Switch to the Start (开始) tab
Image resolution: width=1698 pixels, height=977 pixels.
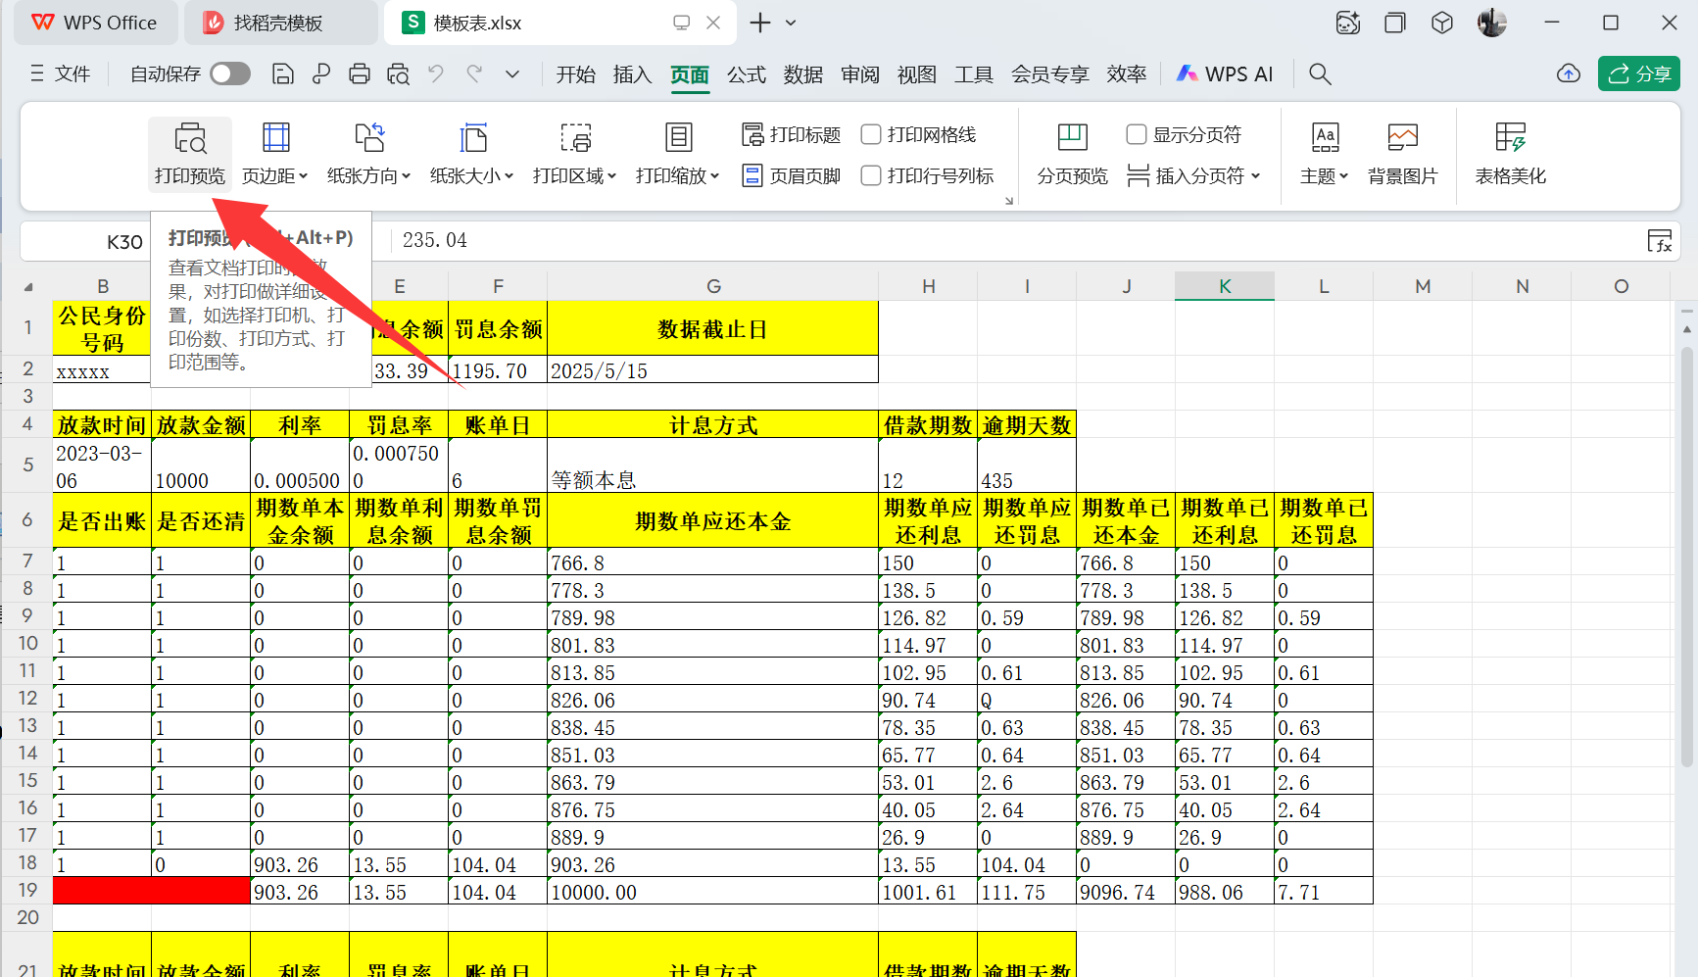pyautogui.click(x=576, y=73)
